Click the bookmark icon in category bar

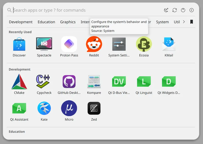coord(192,22)
